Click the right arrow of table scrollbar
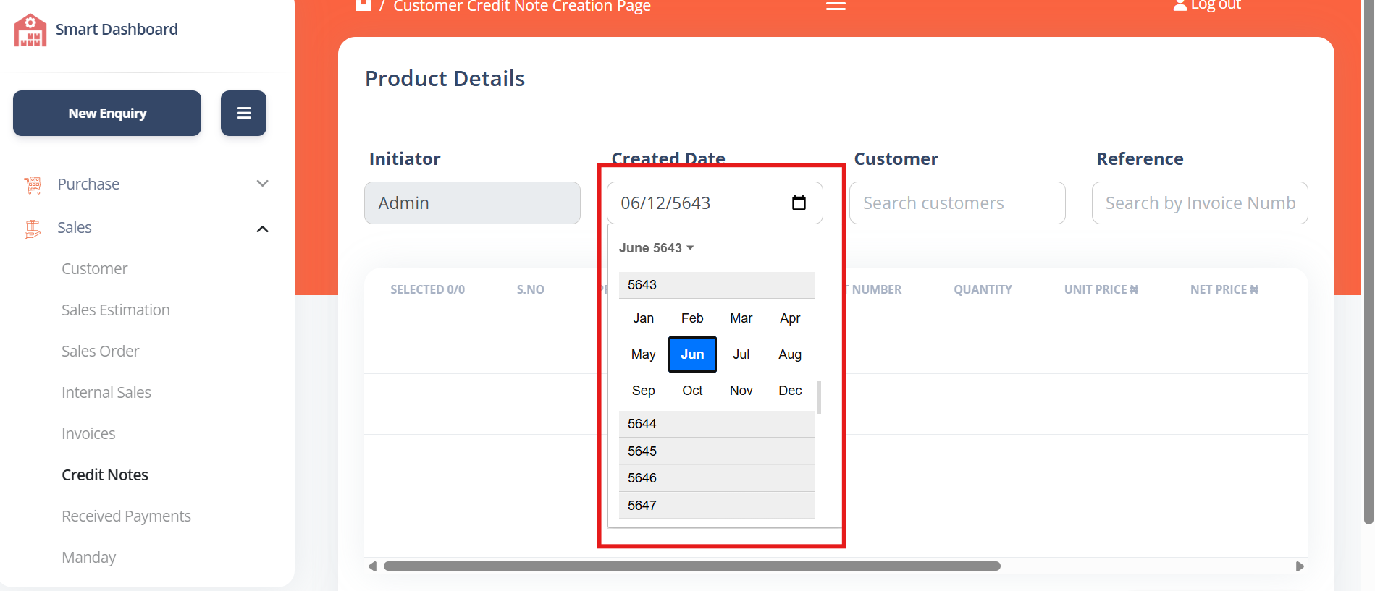Viewport: 1375px width, 591px height. (x=1300, y=566)
